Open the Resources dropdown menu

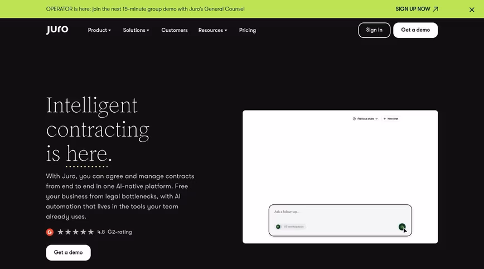click(x=212, y=30)
